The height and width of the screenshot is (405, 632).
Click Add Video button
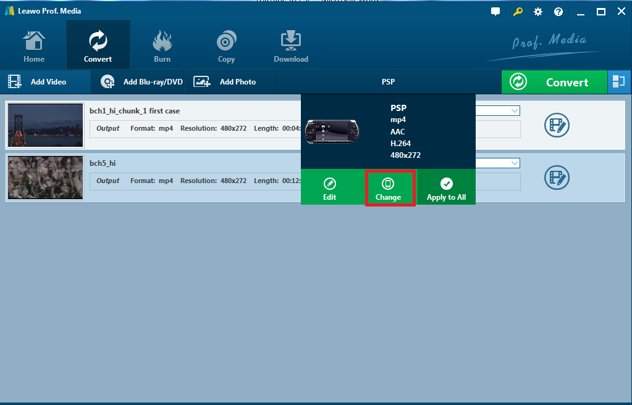click(38, 82)
